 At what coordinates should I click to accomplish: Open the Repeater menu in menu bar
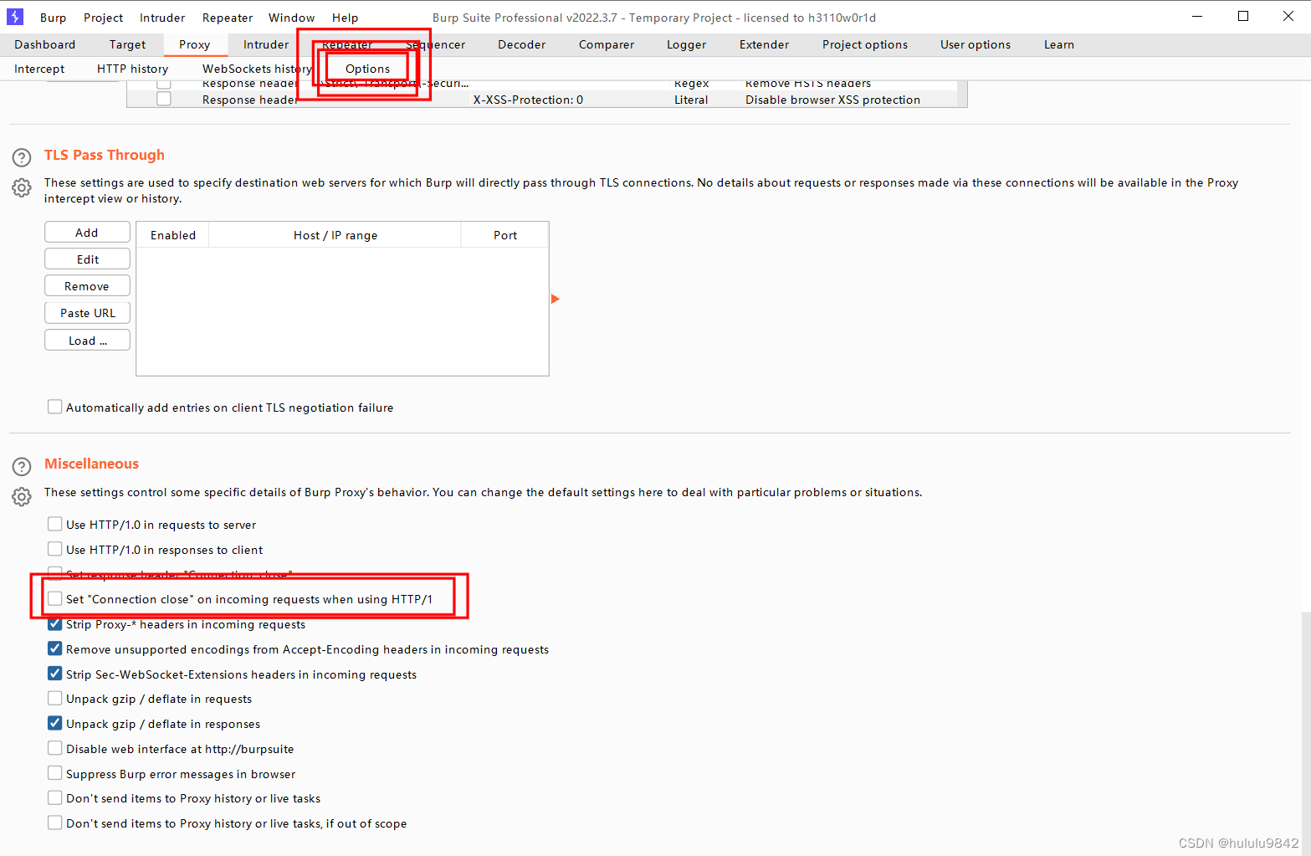tap(227, 18)
